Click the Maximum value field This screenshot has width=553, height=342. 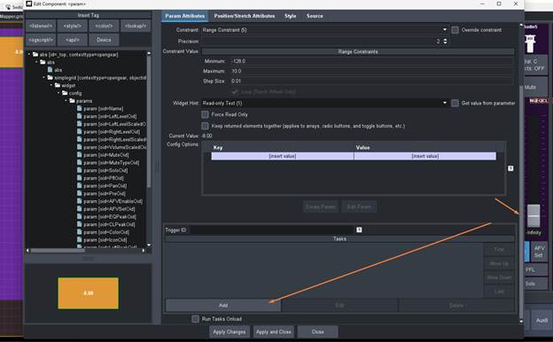tap(371, 71)
